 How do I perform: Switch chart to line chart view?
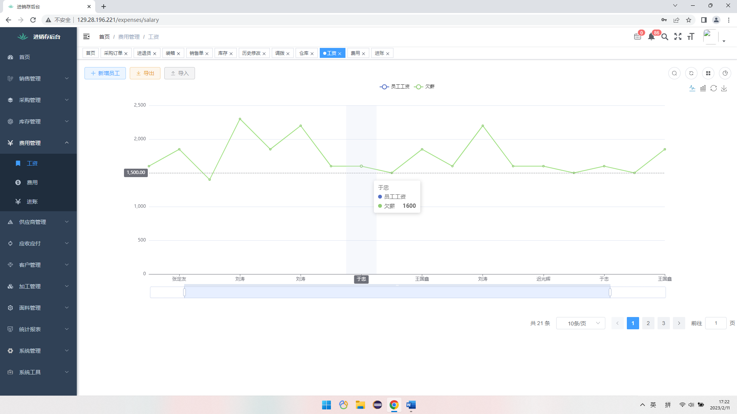coord(692,88)
